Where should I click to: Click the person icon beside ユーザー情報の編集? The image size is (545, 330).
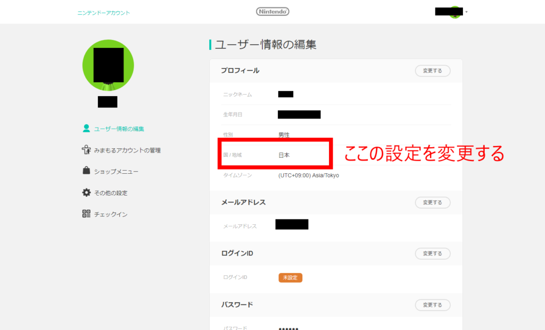(x=86, y=129)
